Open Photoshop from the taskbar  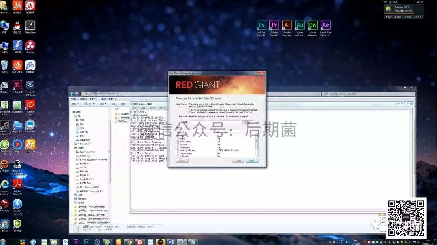(87, 242)
